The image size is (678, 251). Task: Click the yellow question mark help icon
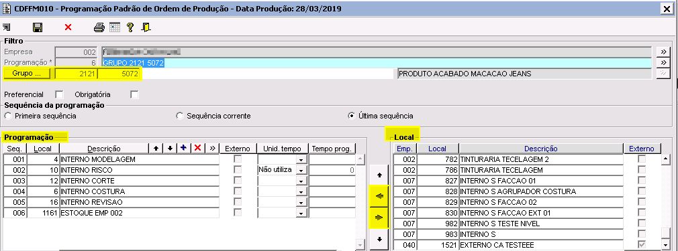point(130,27)
